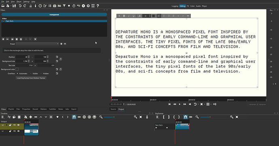Lock track V1 padlock icon
Image resolution: width=279 pixels, height=146 pixels.
(x=11, y=131)
